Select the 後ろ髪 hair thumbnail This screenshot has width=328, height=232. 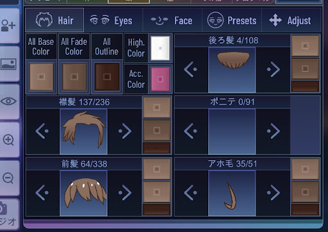[x=232, y=70]
